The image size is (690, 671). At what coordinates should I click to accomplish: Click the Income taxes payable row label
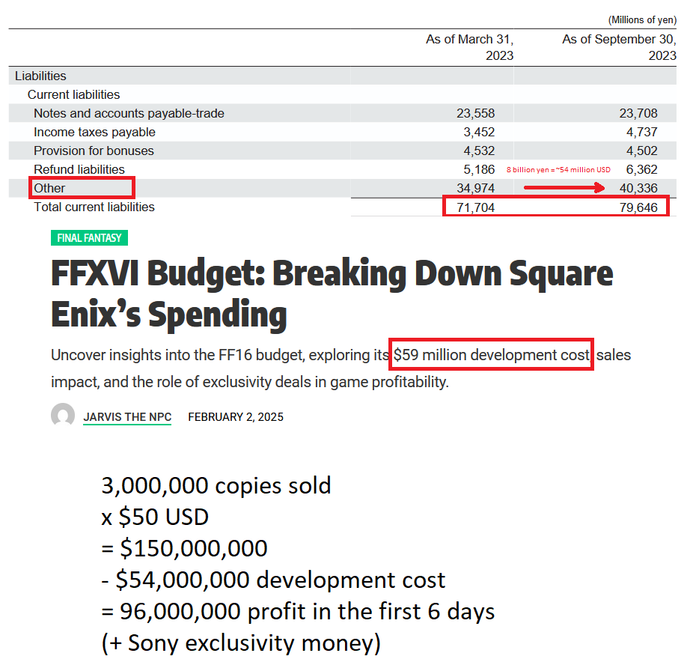[x=94, y=132]
